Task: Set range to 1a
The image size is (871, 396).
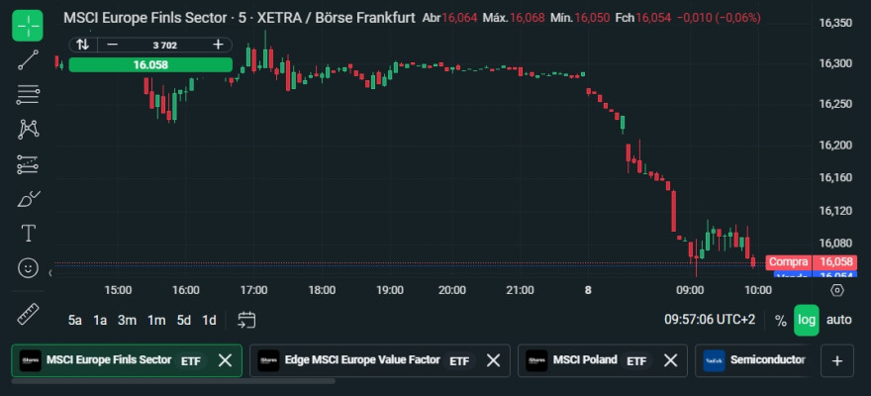Action: point(100,321)
